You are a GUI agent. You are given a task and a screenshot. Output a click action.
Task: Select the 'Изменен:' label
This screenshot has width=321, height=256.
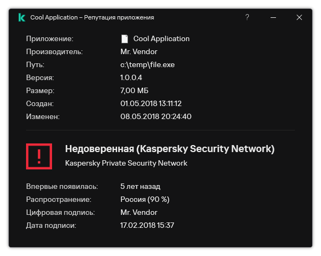tap(43, 117)
